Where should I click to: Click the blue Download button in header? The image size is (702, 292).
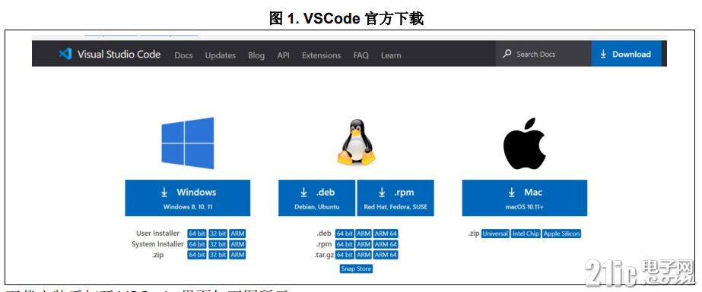pos(626,54)
